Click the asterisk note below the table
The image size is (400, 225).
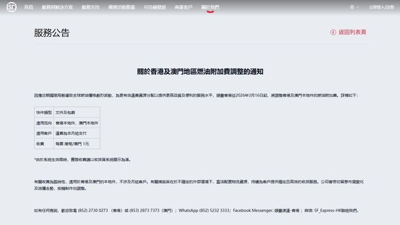(83, 159)
